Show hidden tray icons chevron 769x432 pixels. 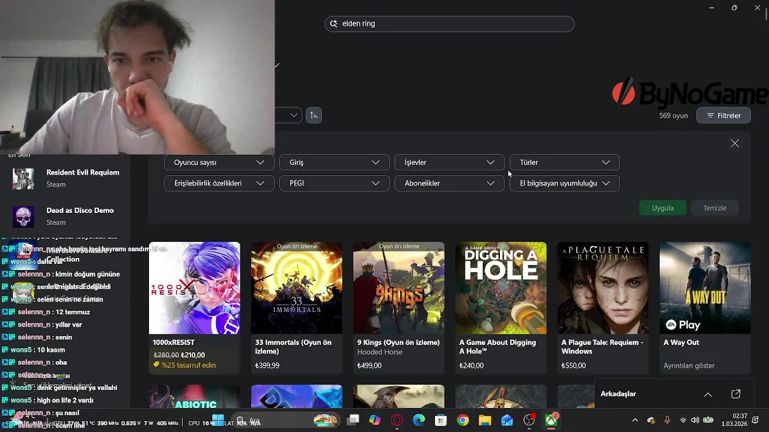[x=635, y=421]
